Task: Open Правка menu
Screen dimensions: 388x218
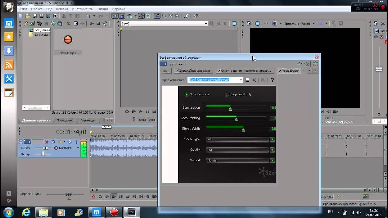Action: [37, 9]
